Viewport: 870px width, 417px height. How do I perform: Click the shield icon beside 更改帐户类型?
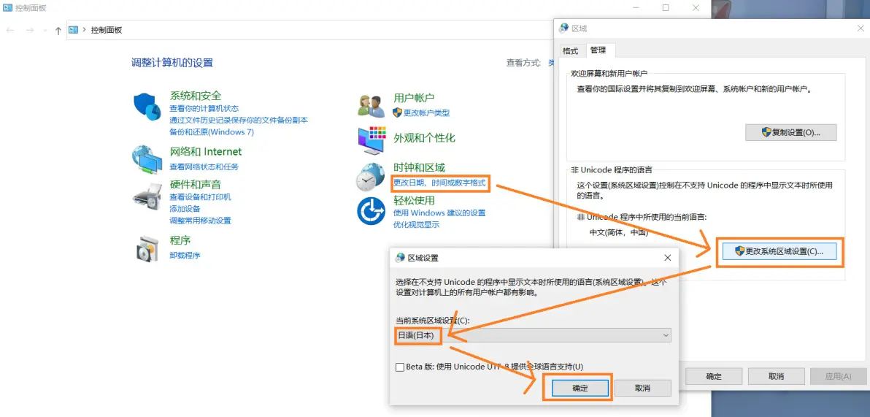(x=397, y=112)
